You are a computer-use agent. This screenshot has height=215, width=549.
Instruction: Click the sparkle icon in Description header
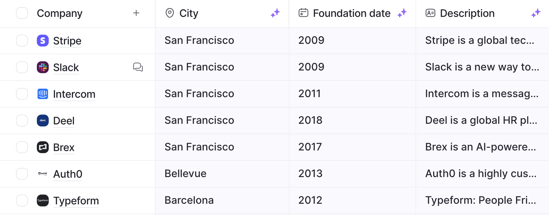click(536, 13)
